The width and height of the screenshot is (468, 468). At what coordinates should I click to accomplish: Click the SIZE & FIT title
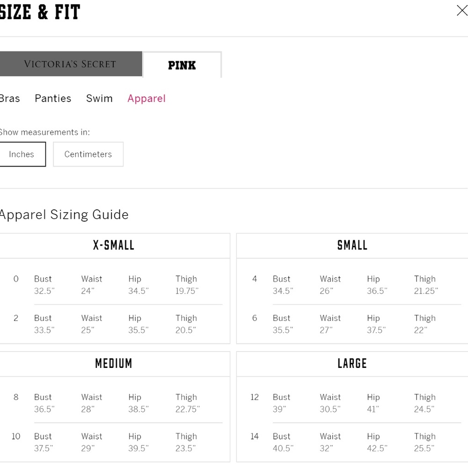point(40,12)
